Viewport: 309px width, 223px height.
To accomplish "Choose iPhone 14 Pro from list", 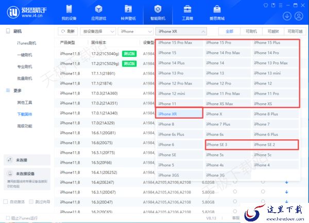I will [x=276, y=53].
